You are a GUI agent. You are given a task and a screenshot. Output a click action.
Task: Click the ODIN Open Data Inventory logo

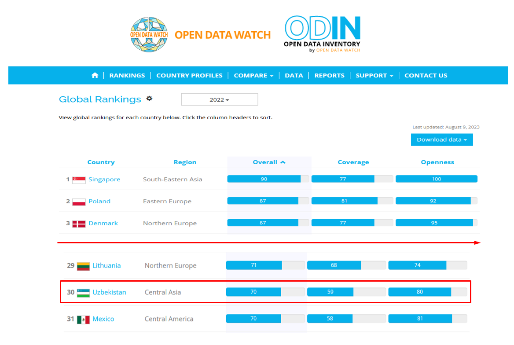click(322, 34)
